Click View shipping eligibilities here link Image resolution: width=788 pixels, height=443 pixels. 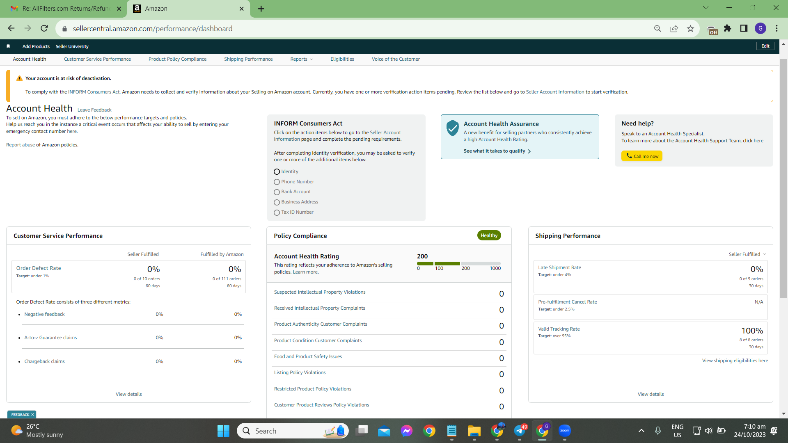coord(735,361)
